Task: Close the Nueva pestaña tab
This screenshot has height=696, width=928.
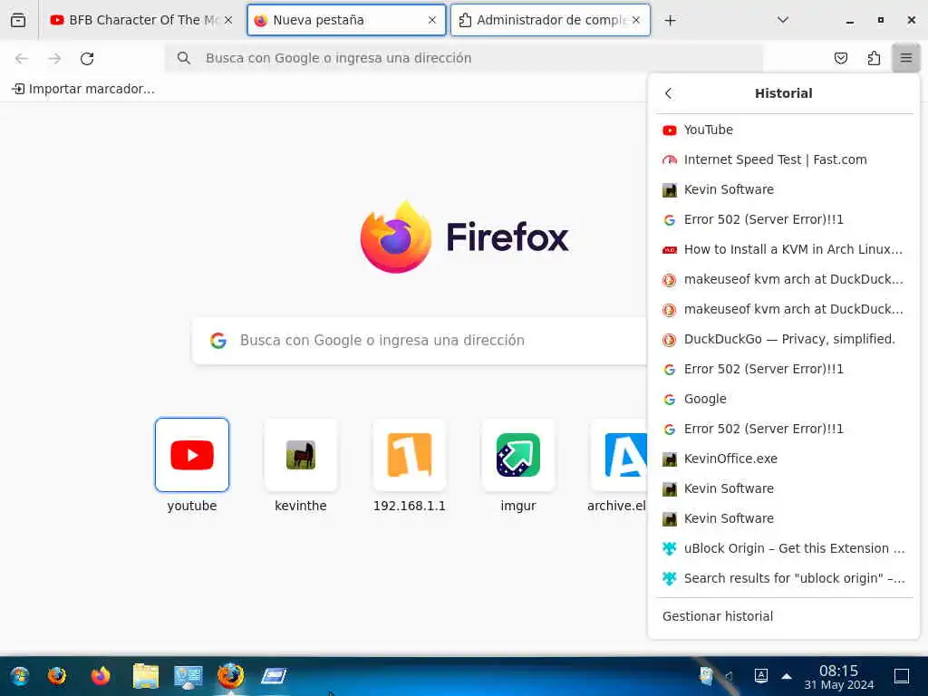Action: pyautogui.click(x=432, y=20)
